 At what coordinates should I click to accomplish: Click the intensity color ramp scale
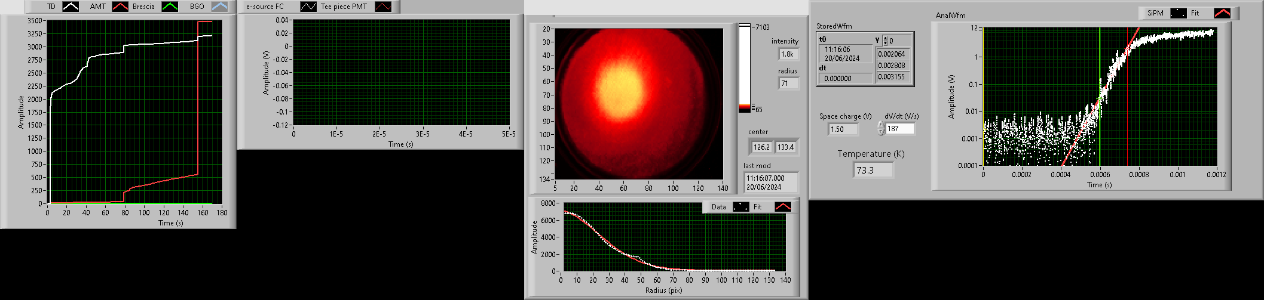pyautogui.click(x=744, y=67)
